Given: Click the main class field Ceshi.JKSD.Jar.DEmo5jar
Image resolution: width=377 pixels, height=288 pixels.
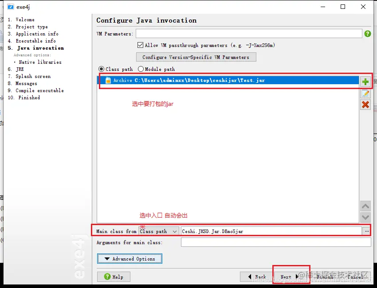Looking at the screenshot, I should pos(271,231).
